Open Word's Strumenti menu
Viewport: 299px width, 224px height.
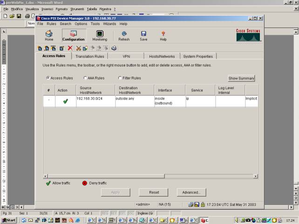click(x=77, y=9)
